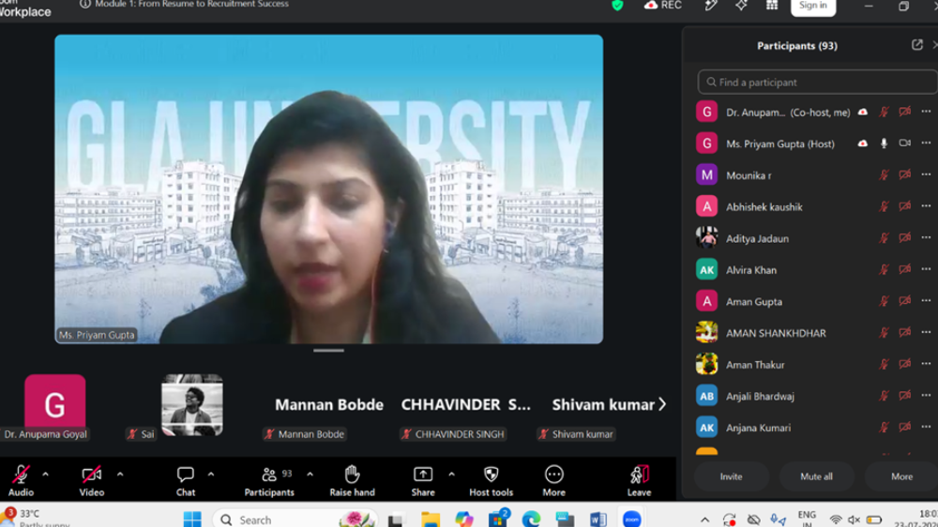Screen dimensions: 938x527
Task: Open Microsoft Store from taskbar
Action: pos(498,519)
